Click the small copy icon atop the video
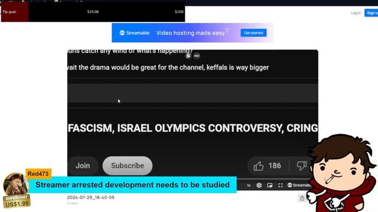The image size is (378, 212). 188,56
